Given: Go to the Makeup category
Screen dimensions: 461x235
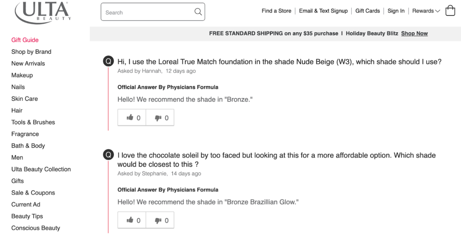Looking at the screenshot, I should (x=22, y=75).
